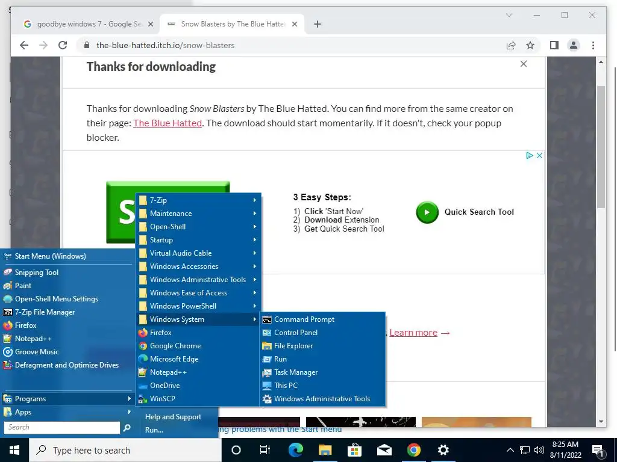Expand the Open-Shell folder
Image resolution: width=617 pixels, height=462 pixels.
pyautogui.click(x=198, y=227)
